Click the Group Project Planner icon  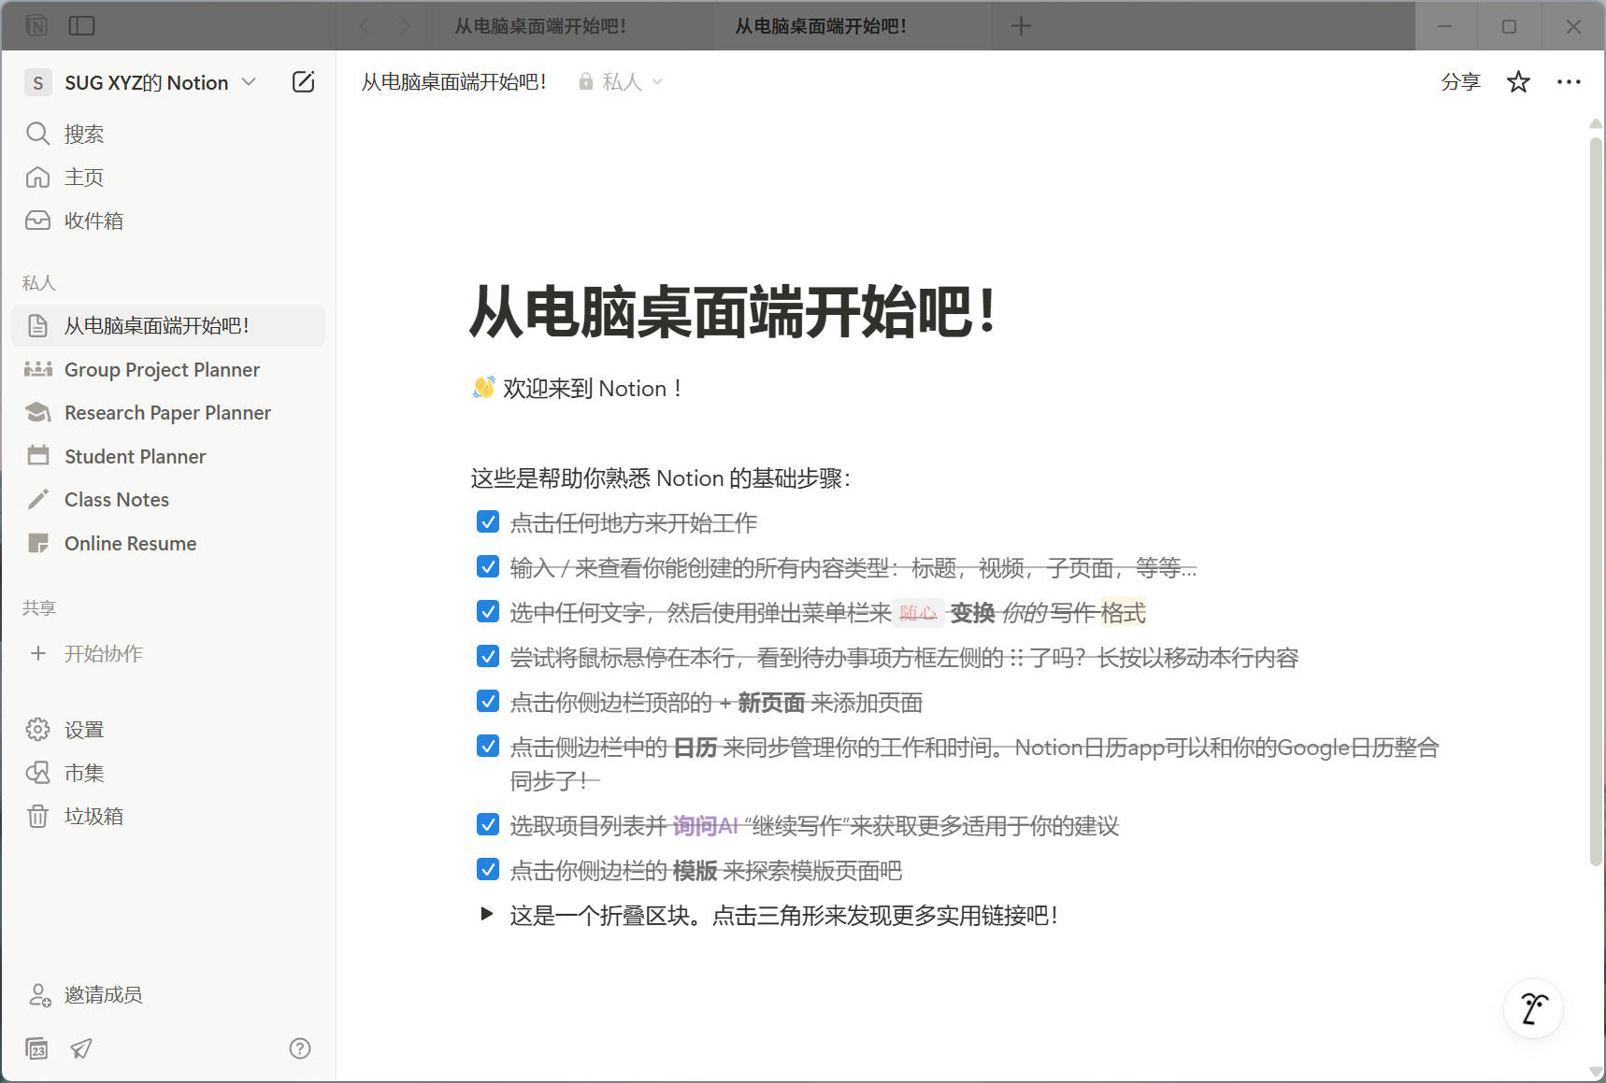coord(37,369)
